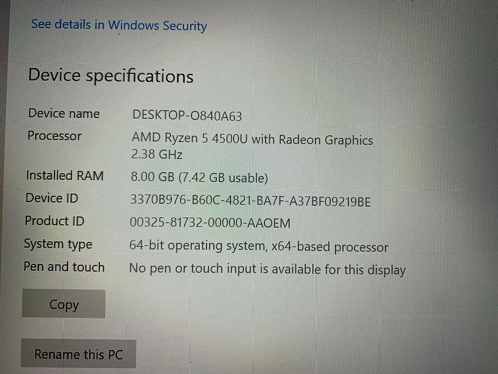The height and width of the screenshot is (374, 498).
Task: Select the No pen or touch input text
Action: [194, 269]
